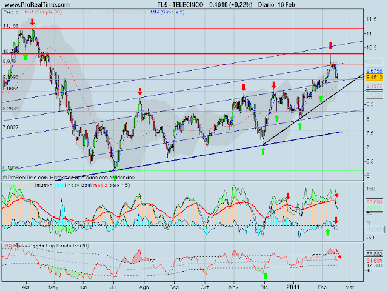The height and width of the screenshot is (291, 388).
Task: Click the blue 9,6756 value box
Action: (375, 71)
